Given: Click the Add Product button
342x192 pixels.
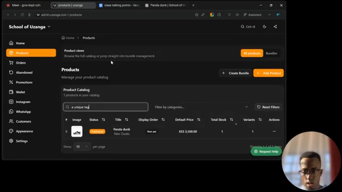Looking at the screenshot, I should coord(268,73).
